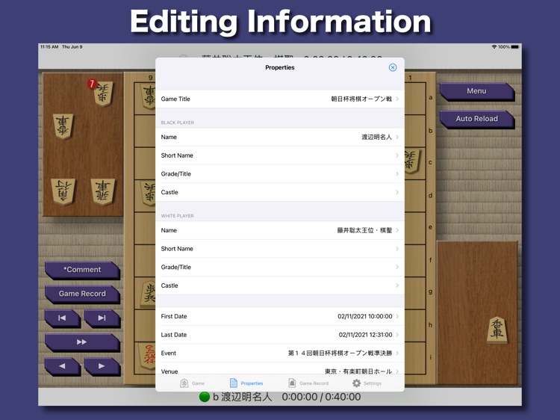Open the Game Record tab in the dialog

click(x=308, y=383)
